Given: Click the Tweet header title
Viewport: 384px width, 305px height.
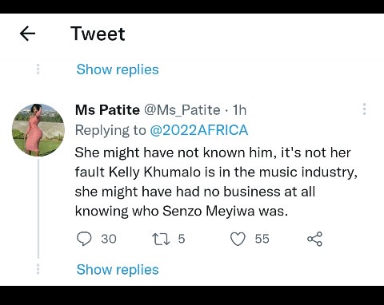Looking at the screenshot, I should pyautogui.click(x=98, y=34).
